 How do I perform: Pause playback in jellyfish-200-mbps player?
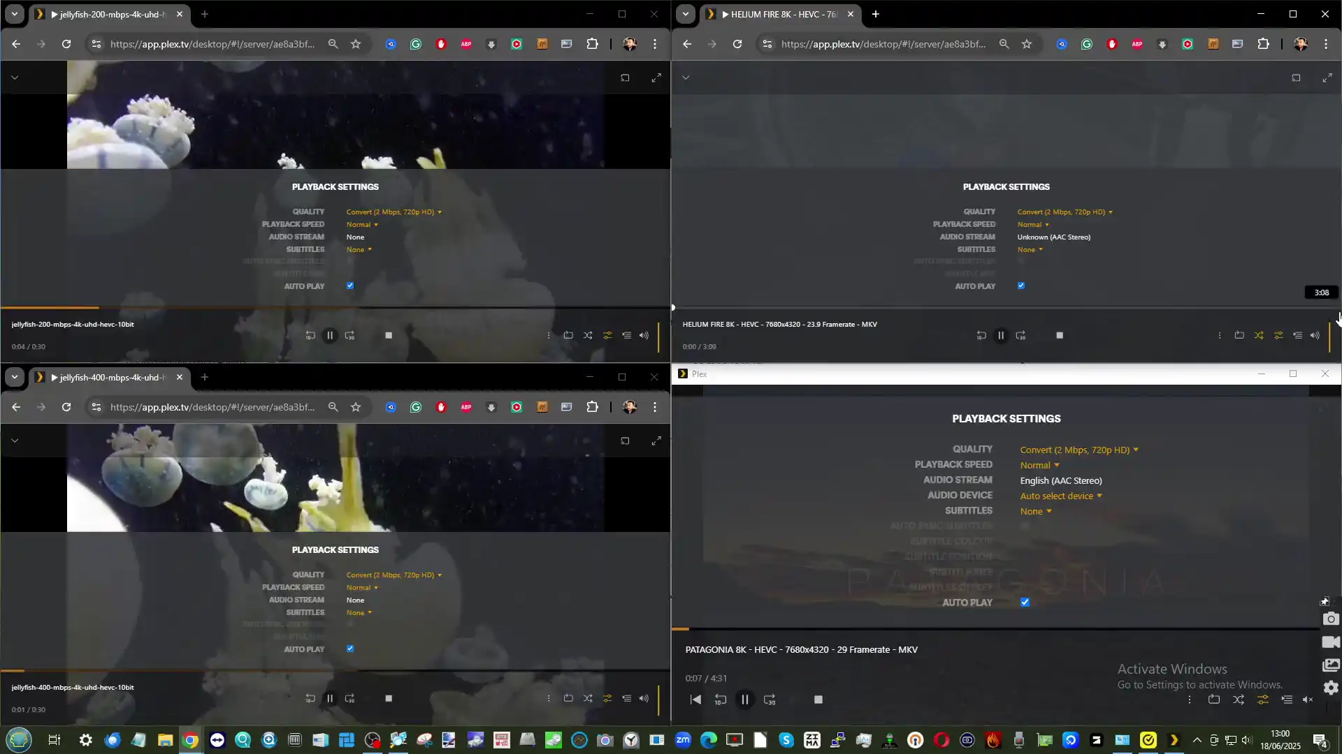(x=330, y=335)
